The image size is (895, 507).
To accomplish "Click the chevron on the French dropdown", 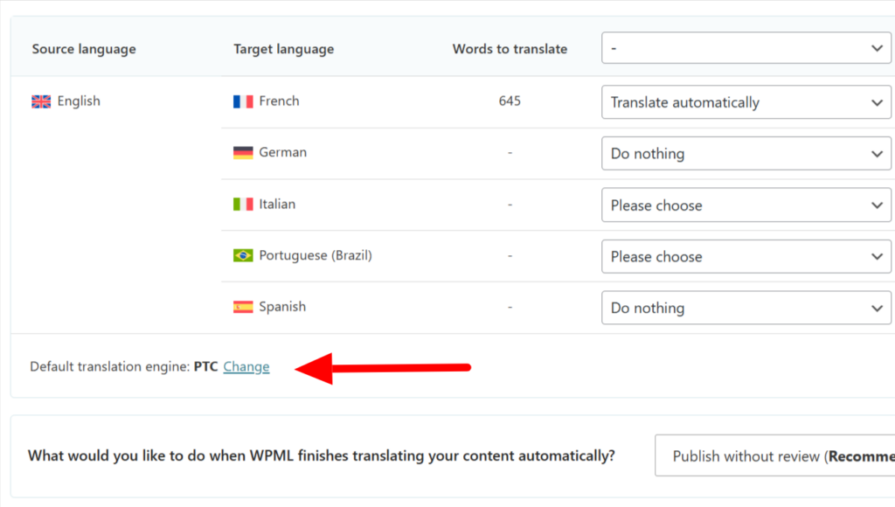I will 877,102.
